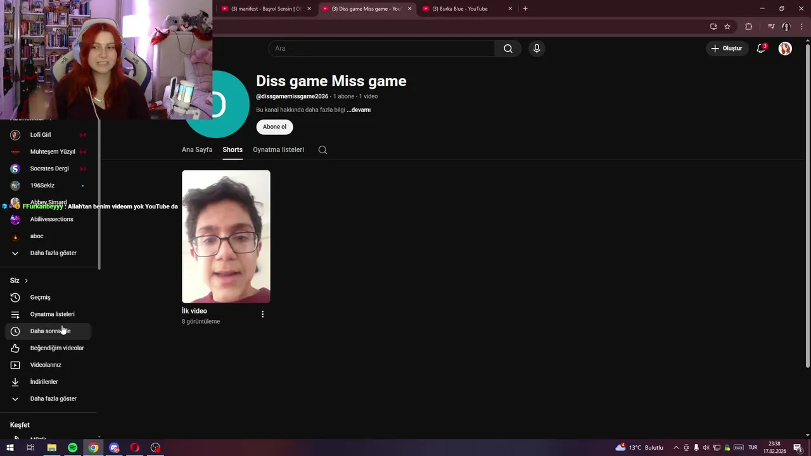Click the 8 görüntüleme view count
Screen dimensions: 811x456
[x=201, y=322]
